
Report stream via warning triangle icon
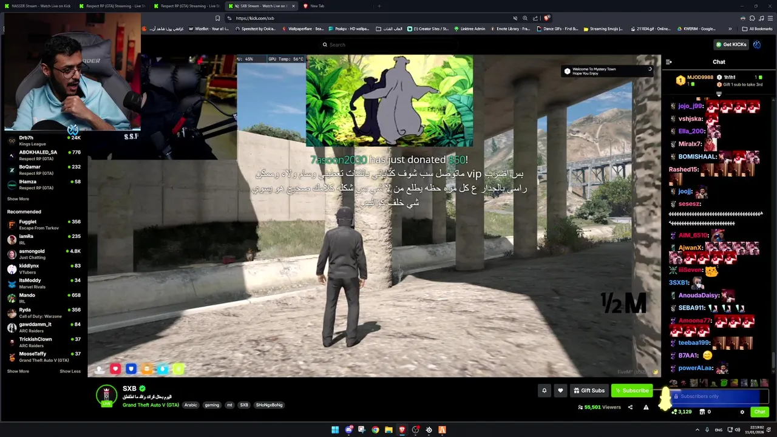[x=646, y=407]
